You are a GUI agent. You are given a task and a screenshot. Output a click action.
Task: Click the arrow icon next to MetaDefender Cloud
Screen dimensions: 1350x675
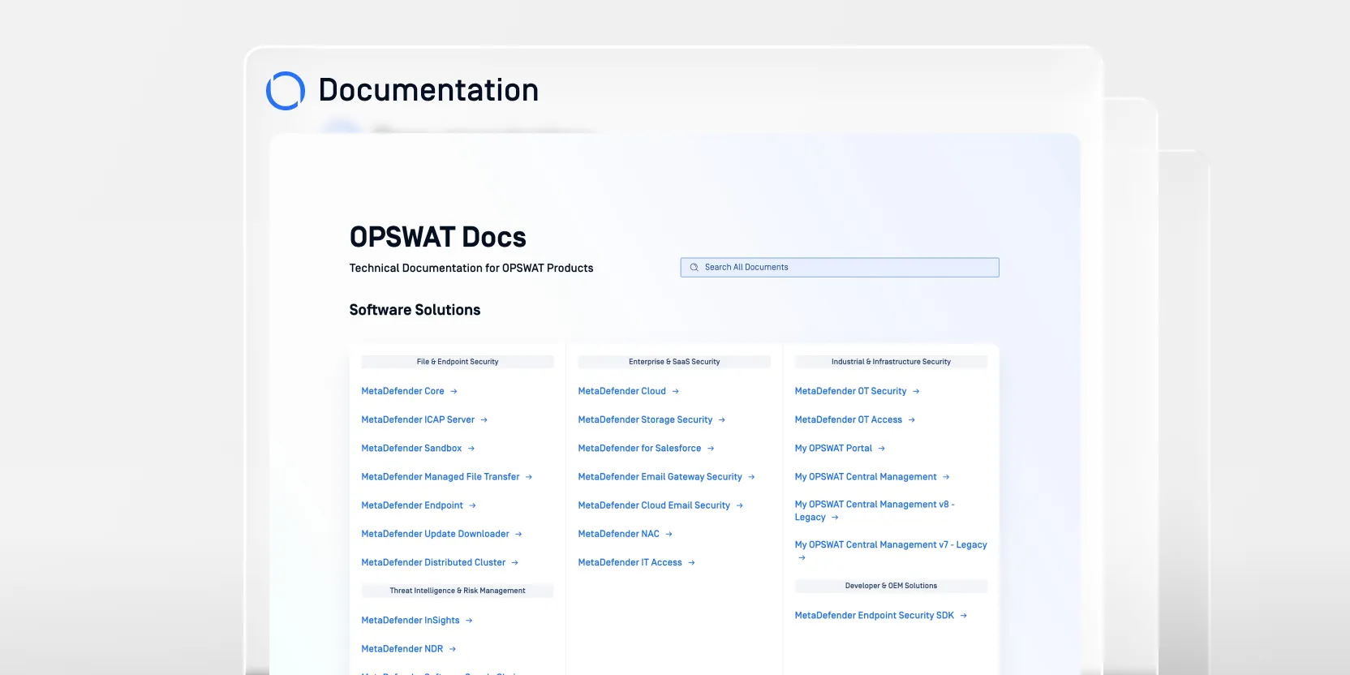click(676, 392)
